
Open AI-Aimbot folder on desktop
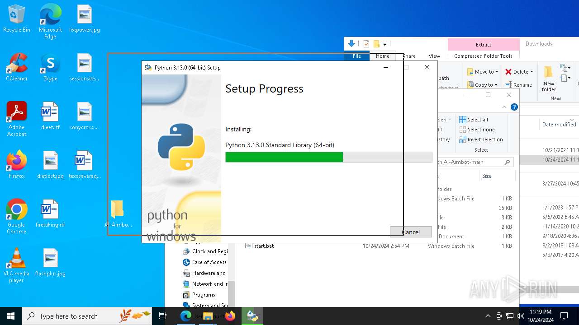pyautogui.click(x=118, y=214)
